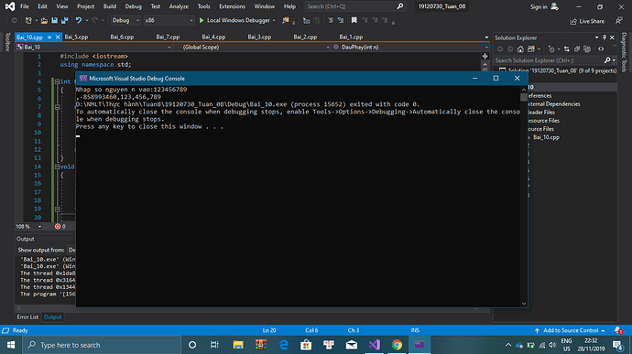632x354 pixels.
Task: Click the Save All icon
Action: tap(64, 20)
